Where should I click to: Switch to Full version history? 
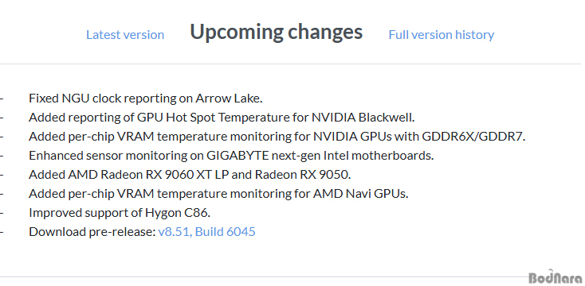click(442, 35)
